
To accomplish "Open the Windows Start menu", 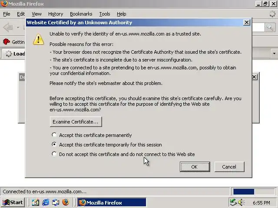I will pos(13,202).
